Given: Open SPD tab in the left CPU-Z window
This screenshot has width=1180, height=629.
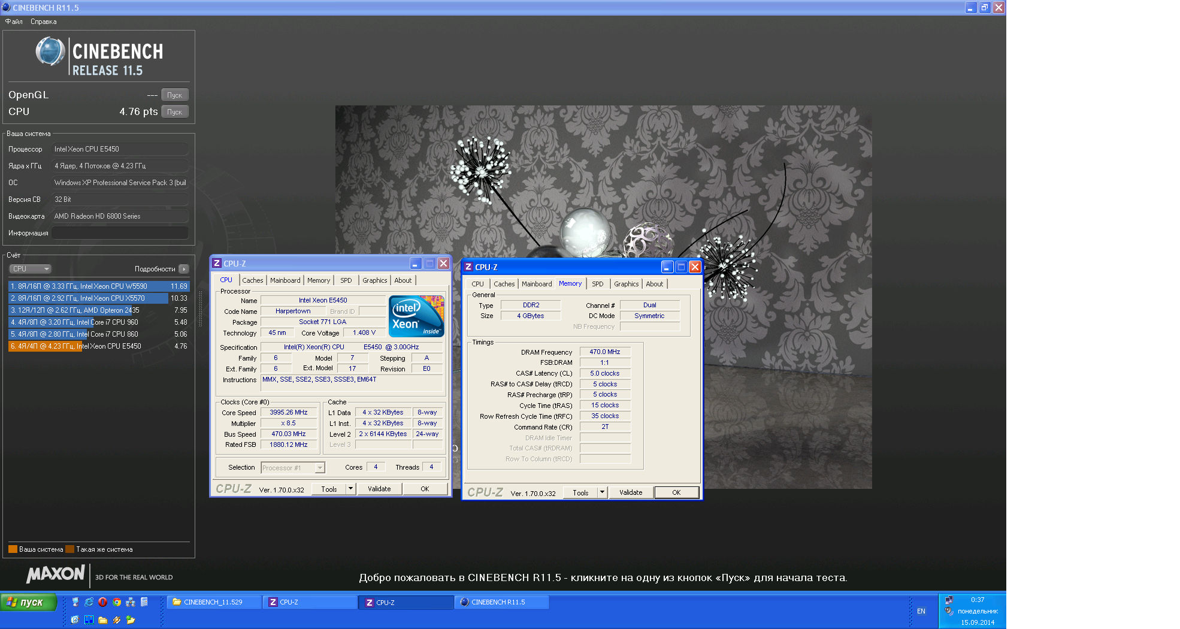Looking at the screenshot, I should tap(346, 280).
